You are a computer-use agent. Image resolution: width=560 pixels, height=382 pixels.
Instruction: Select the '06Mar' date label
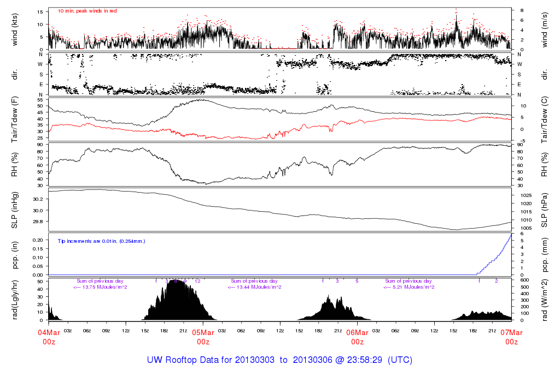(x=357, y=332)
